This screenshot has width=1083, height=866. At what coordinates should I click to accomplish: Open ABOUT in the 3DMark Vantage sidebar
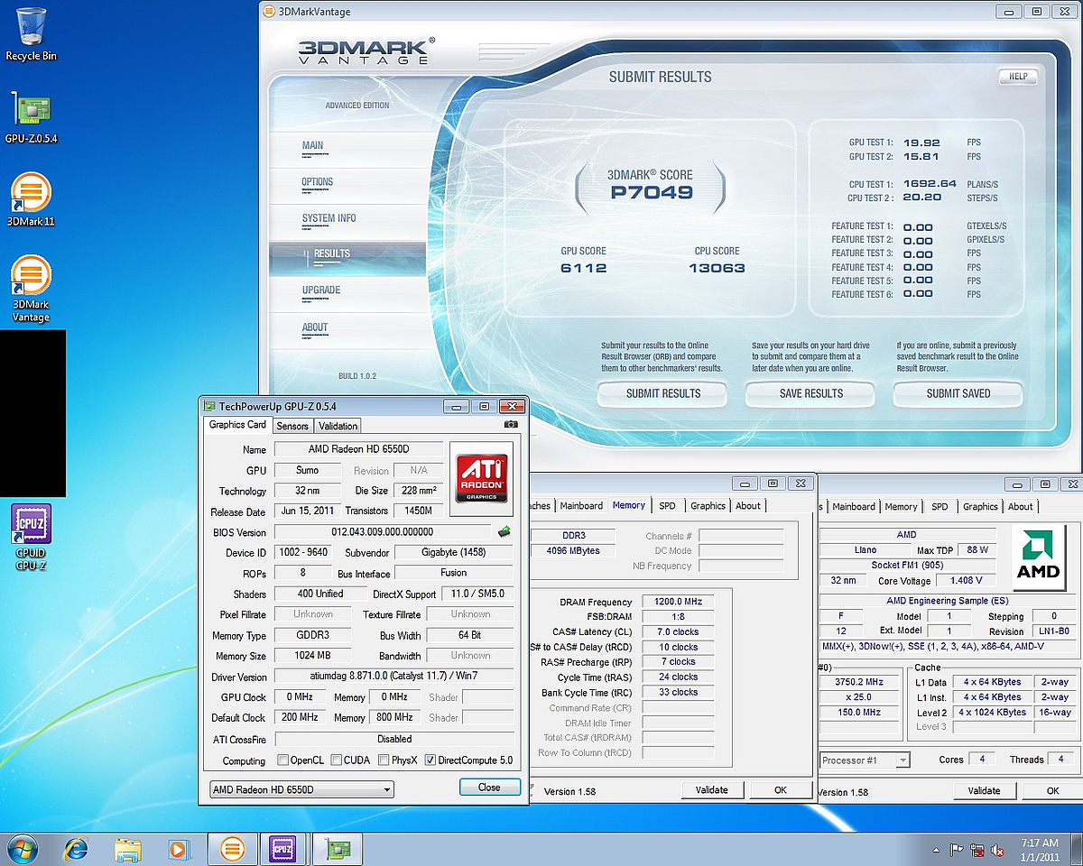coord(315,327)
